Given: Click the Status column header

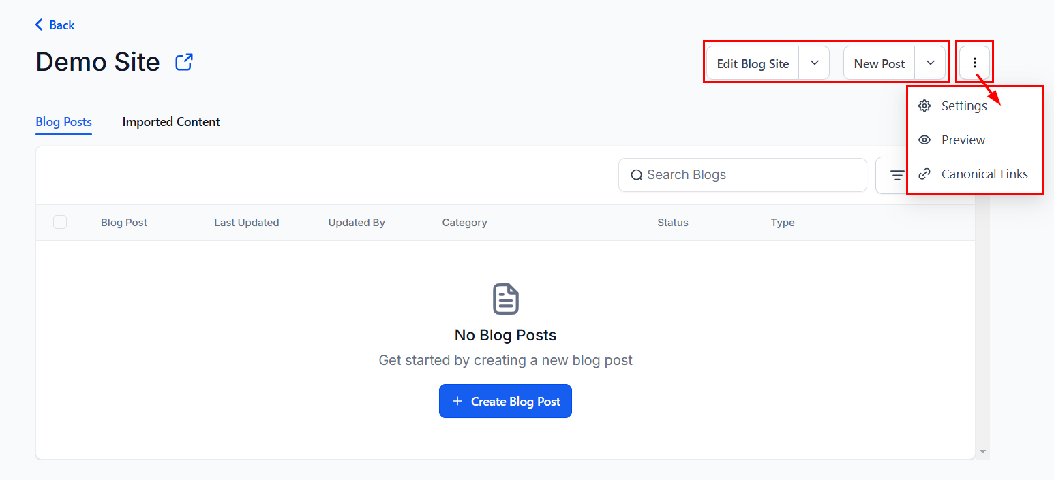Looking at the screenshot, I should click(673, 223).
